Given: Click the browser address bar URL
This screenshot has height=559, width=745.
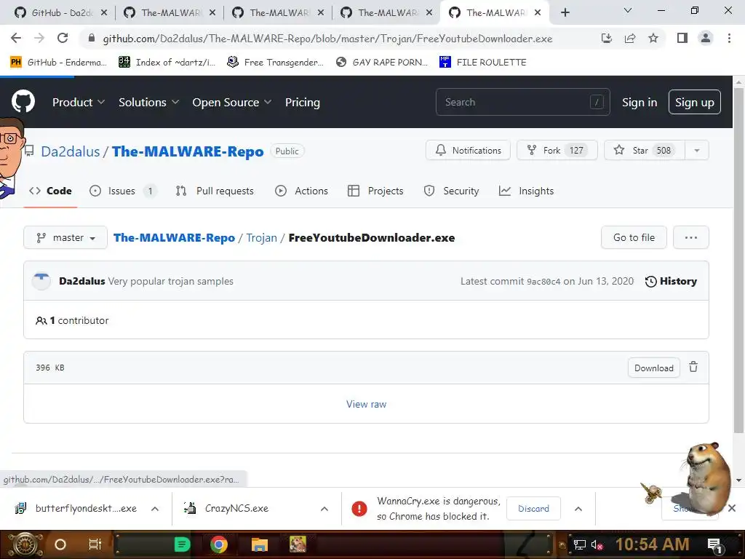Looking at the screenshot, I should tap(327, 39).
